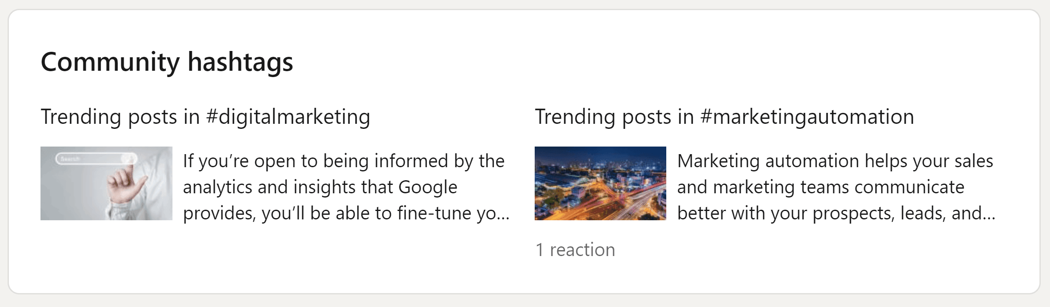Click the line "analytics and insights that Google"
The width and height of the screenshot is (1050, 307).
[x=320, y=187]
